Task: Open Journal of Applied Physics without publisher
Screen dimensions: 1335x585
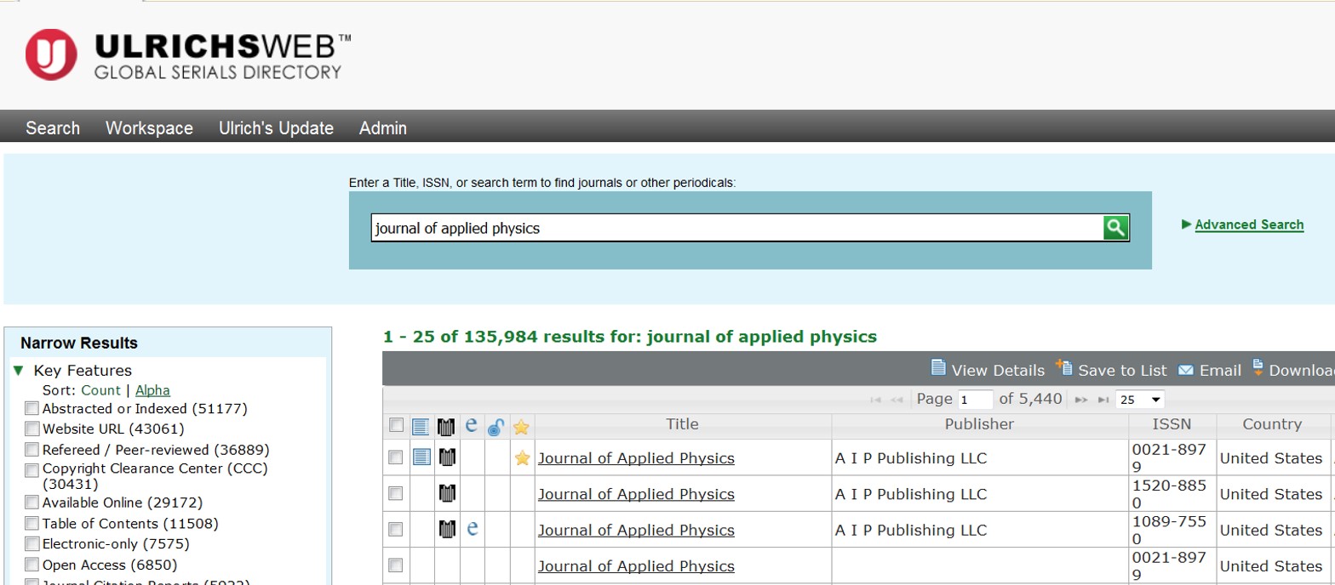Action: tap(636, 565)
